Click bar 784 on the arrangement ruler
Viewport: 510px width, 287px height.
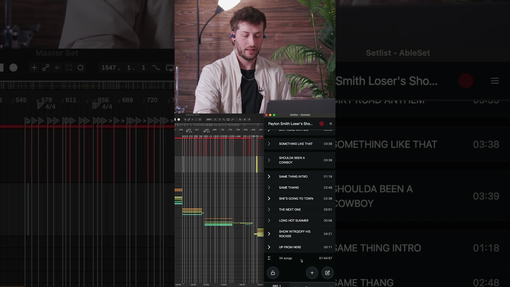(238, 130)
